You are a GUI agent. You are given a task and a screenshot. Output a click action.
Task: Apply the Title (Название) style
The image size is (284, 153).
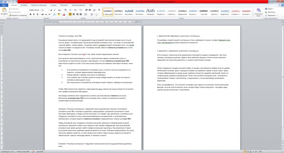click(x=150, y=12)
